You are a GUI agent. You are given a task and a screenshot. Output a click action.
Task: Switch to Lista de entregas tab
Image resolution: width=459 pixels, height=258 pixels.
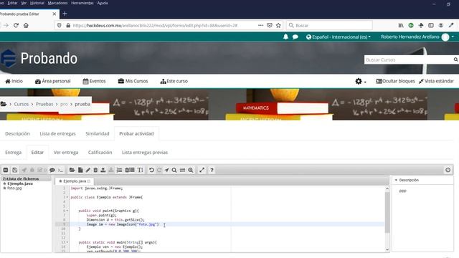click(x=57, y=134)
